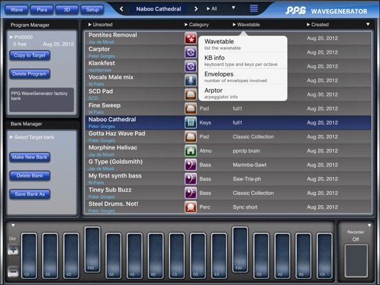Play the G2 key
380x285 pixels.
click(x=114, y=255)
